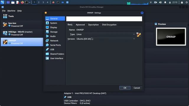Open the Serial Ports settings category

(55, 45)
